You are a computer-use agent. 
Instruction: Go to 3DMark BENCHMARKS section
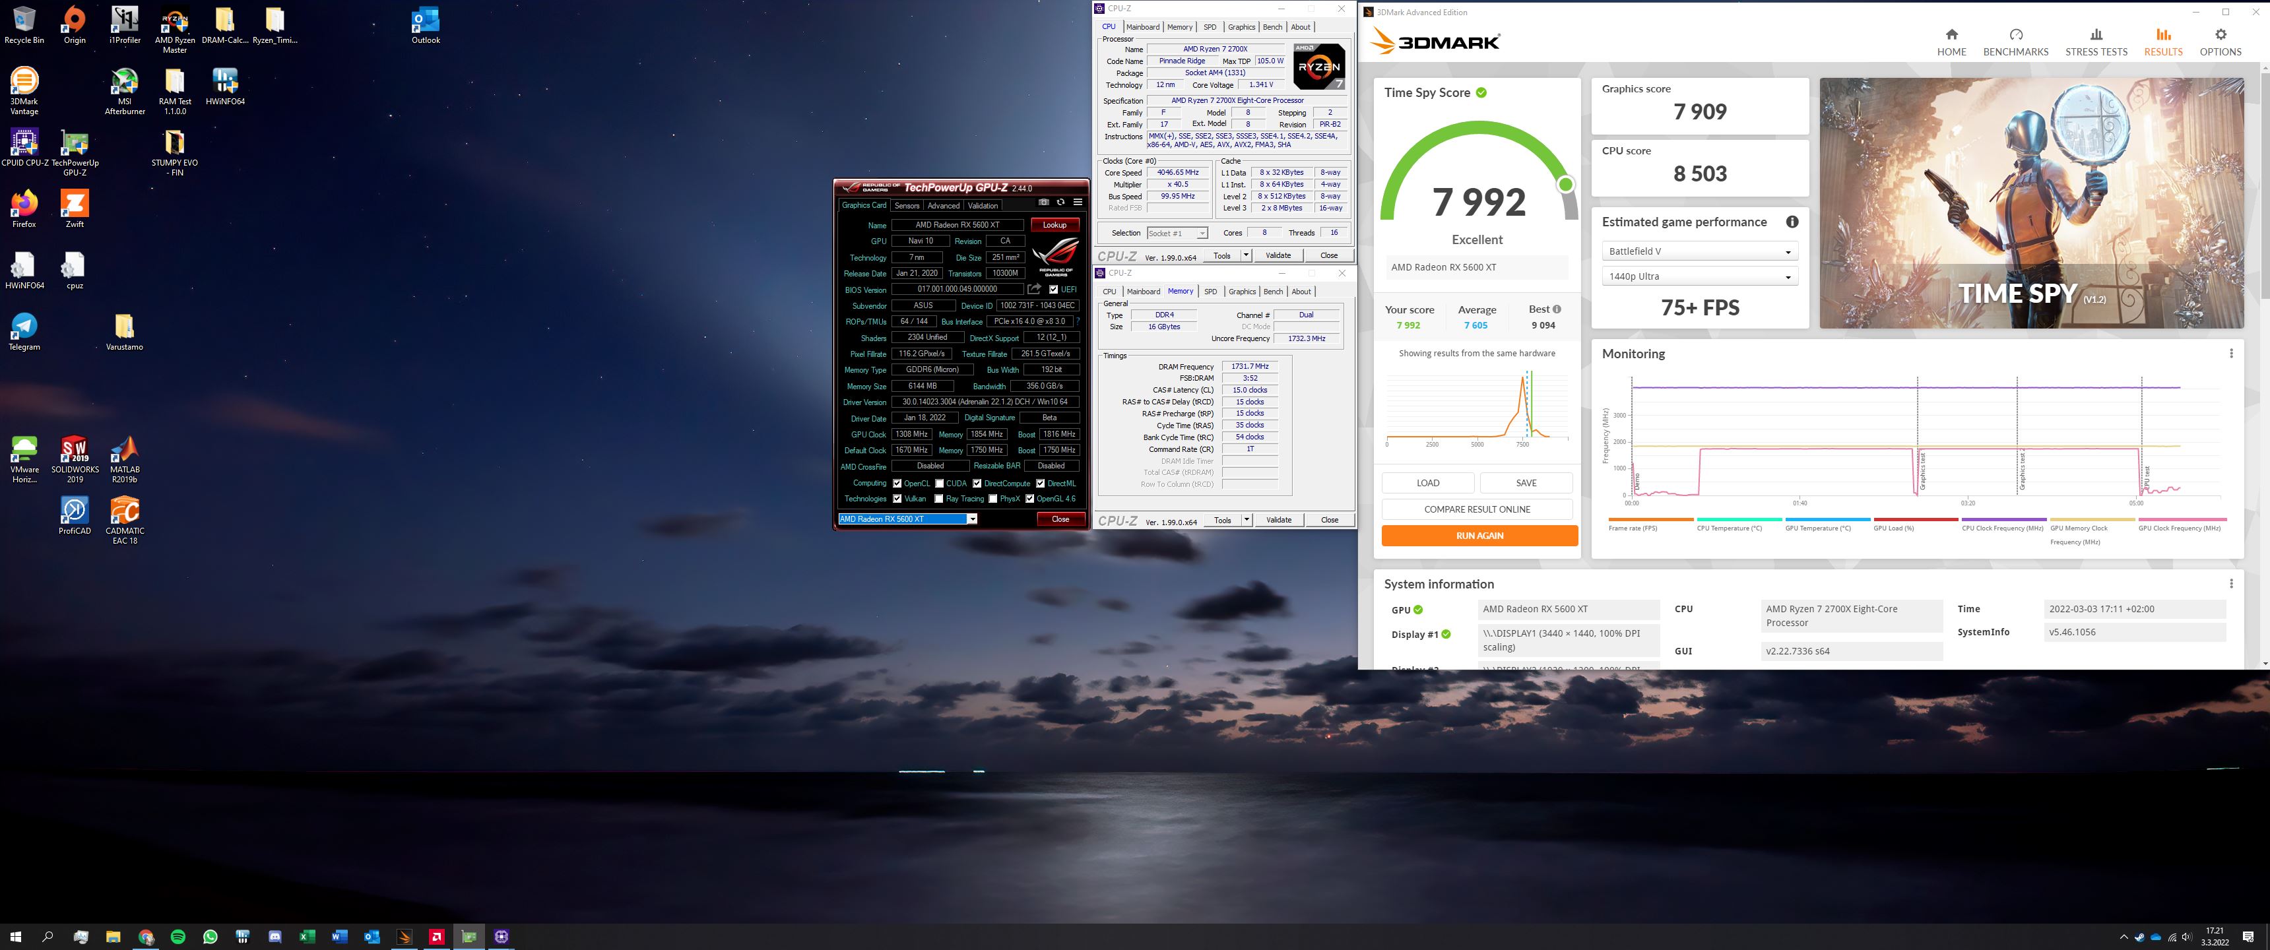(x=2015, y=42)
